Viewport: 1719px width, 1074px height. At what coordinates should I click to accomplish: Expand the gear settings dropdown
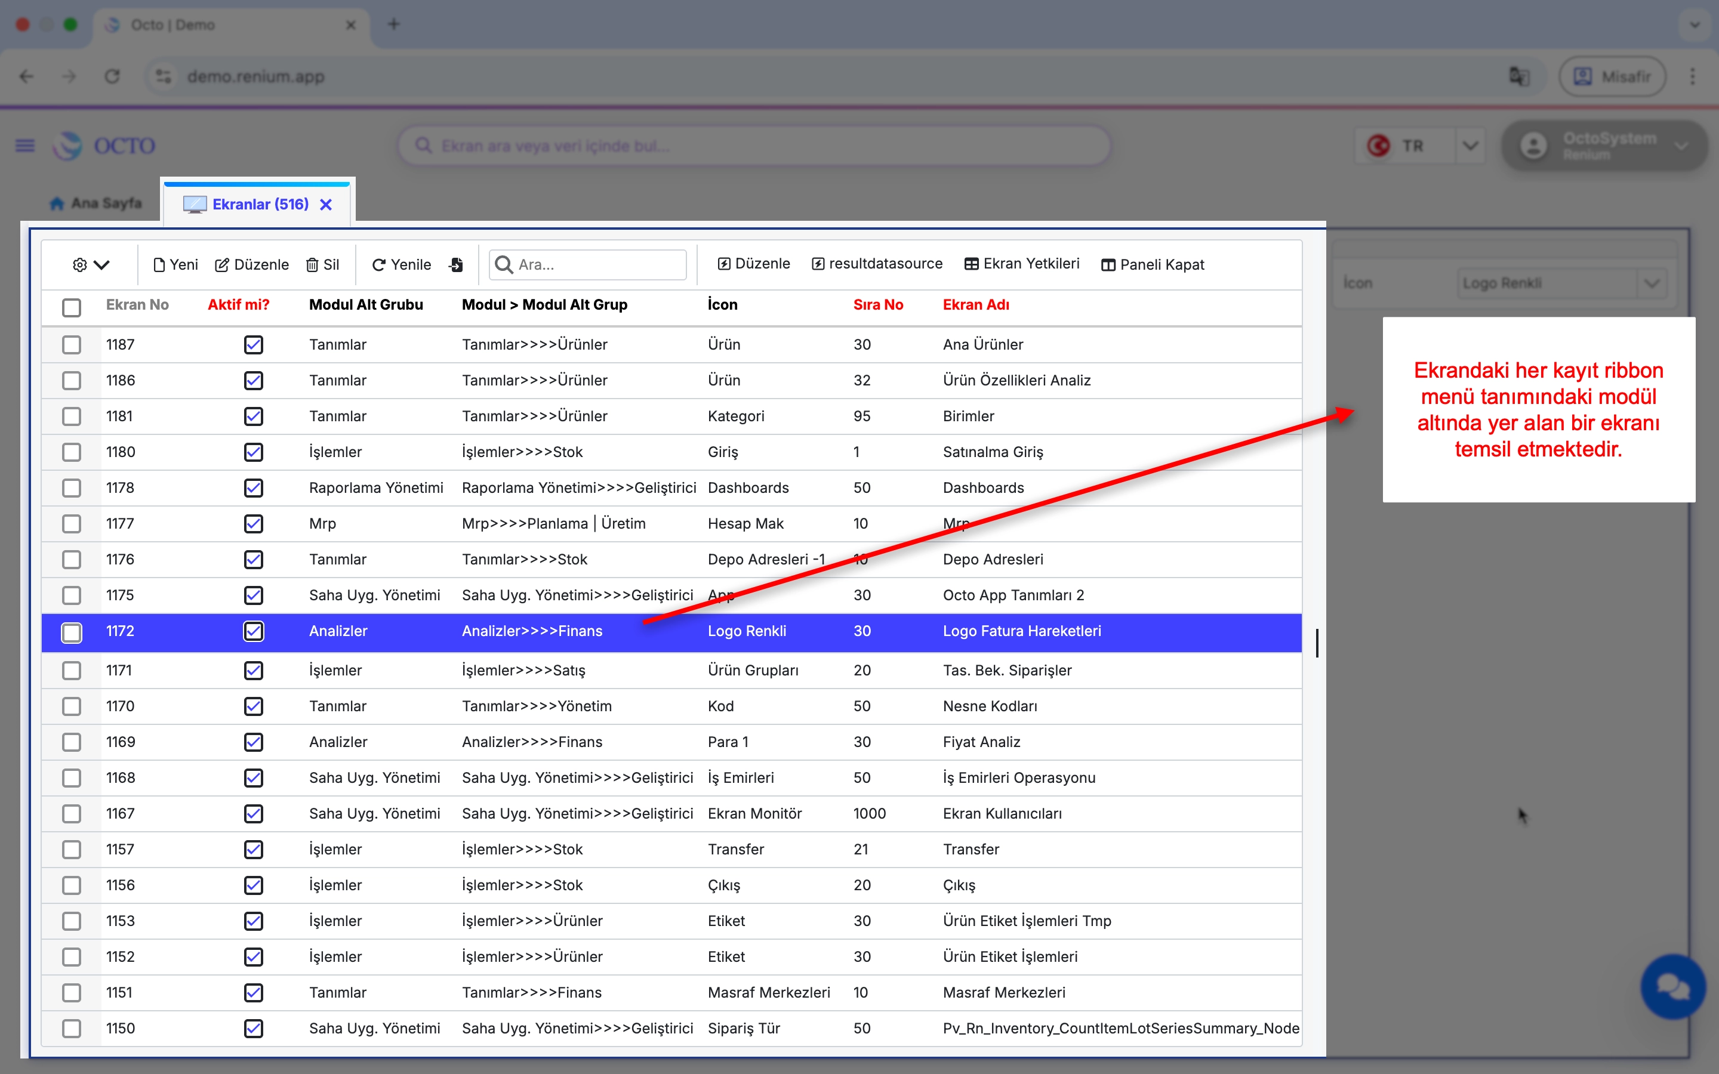pos(91,265)
